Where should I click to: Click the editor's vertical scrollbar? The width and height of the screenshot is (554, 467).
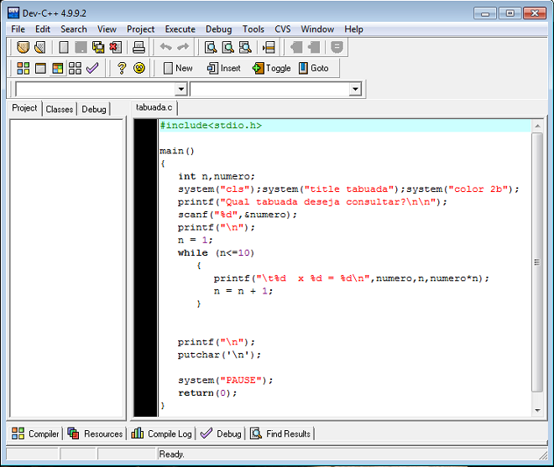click(537, 264)
